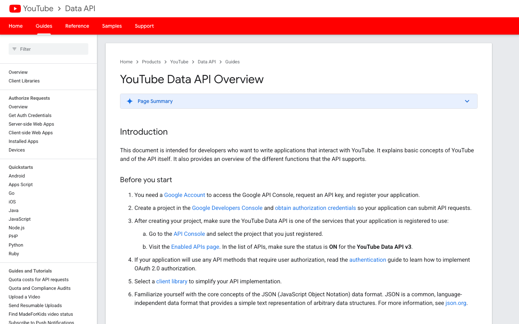Open the first sidebar Overview item
The image size is (519, 324).
tap(18, 72)
